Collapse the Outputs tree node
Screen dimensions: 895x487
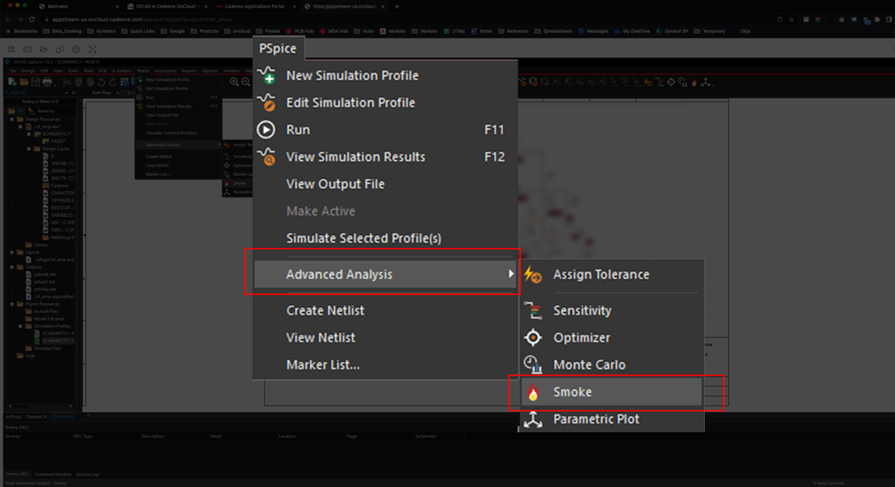click(12, 267)
